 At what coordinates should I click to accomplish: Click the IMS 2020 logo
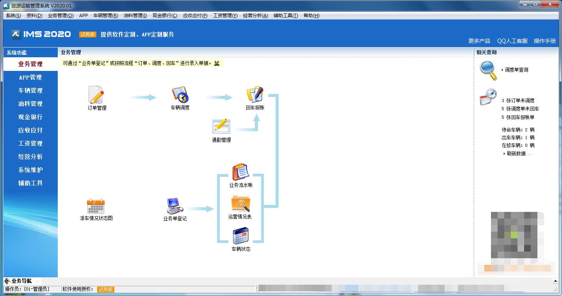pyautogui.click(x=41, y=34)
